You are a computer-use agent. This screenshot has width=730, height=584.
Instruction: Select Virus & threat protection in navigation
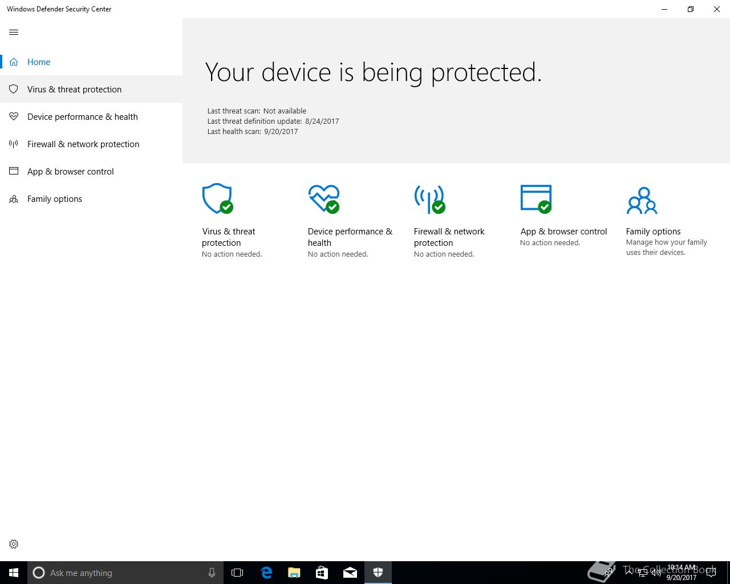(x=91, y=89)
